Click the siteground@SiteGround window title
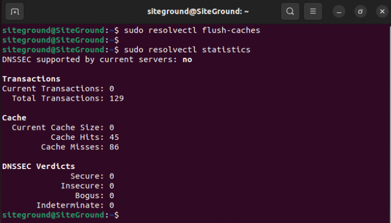The height and width of the screenshot is (223, 391). pyautogui.click(x=198, y=12)
